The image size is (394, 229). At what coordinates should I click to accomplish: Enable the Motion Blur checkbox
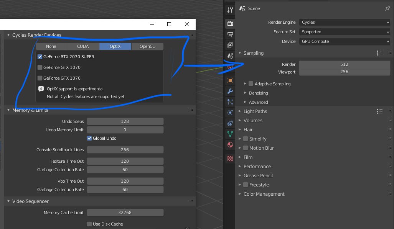point(246,148)
